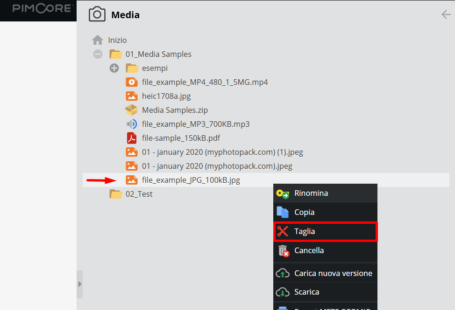
Task: Click the Media Samples.zip archive icon
Action: (x=132, y=110)
